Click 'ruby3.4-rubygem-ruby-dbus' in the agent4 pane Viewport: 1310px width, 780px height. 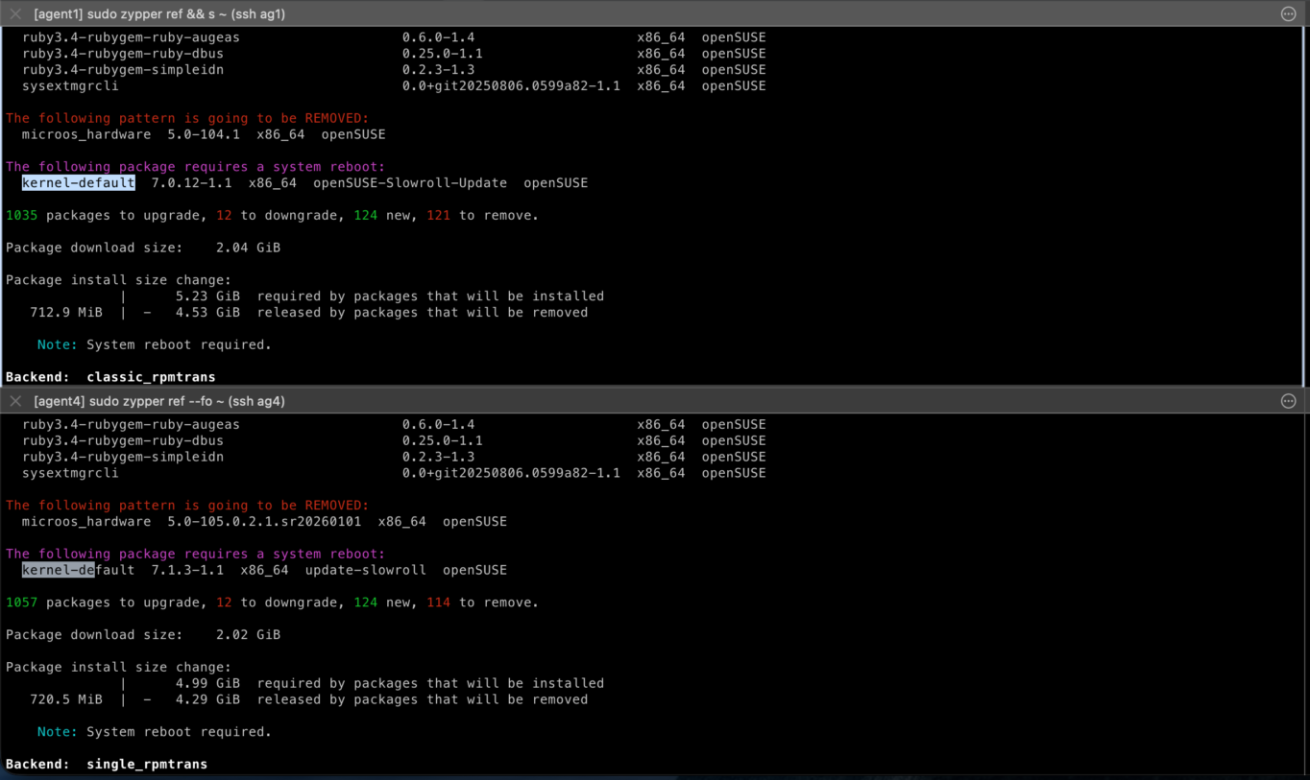(123, 440)
